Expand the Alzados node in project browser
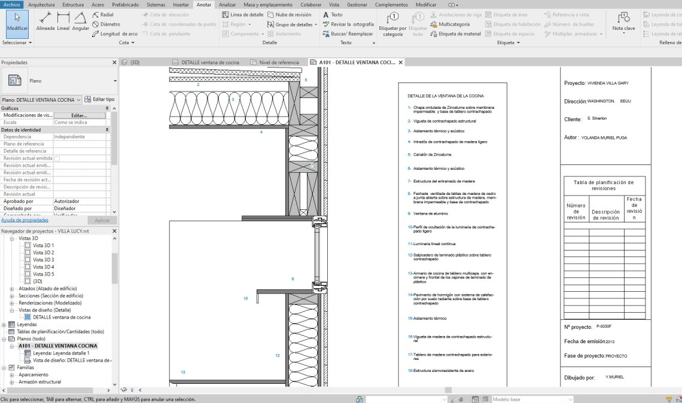Image resolution: width=682 pixels, height=403 pixels. [x=12, y=289]
